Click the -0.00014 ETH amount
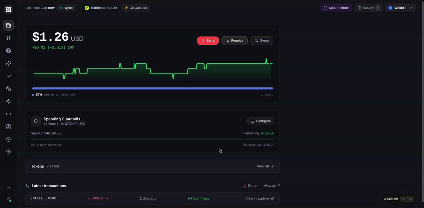The height and width of the screenshot is (208, 424). (x=99, y=198)
